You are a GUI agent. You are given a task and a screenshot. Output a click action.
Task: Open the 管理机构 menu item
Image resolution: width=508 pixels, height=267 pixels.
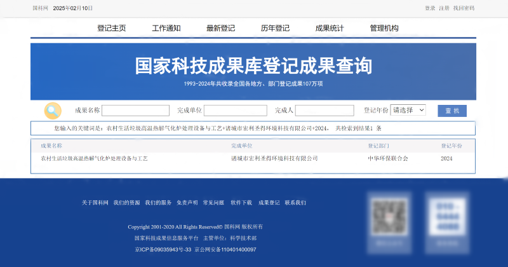384,28
